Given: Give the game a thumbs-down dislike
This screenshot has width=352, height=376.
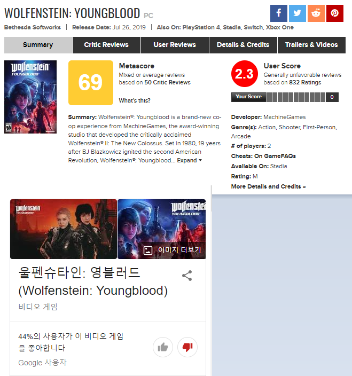Looking at the screenshot, I should 187,347.
